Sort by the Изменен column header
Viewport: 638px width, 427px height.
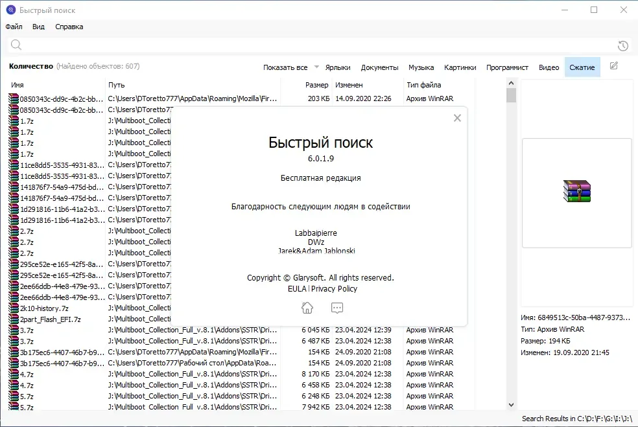[x=349, y=85]
